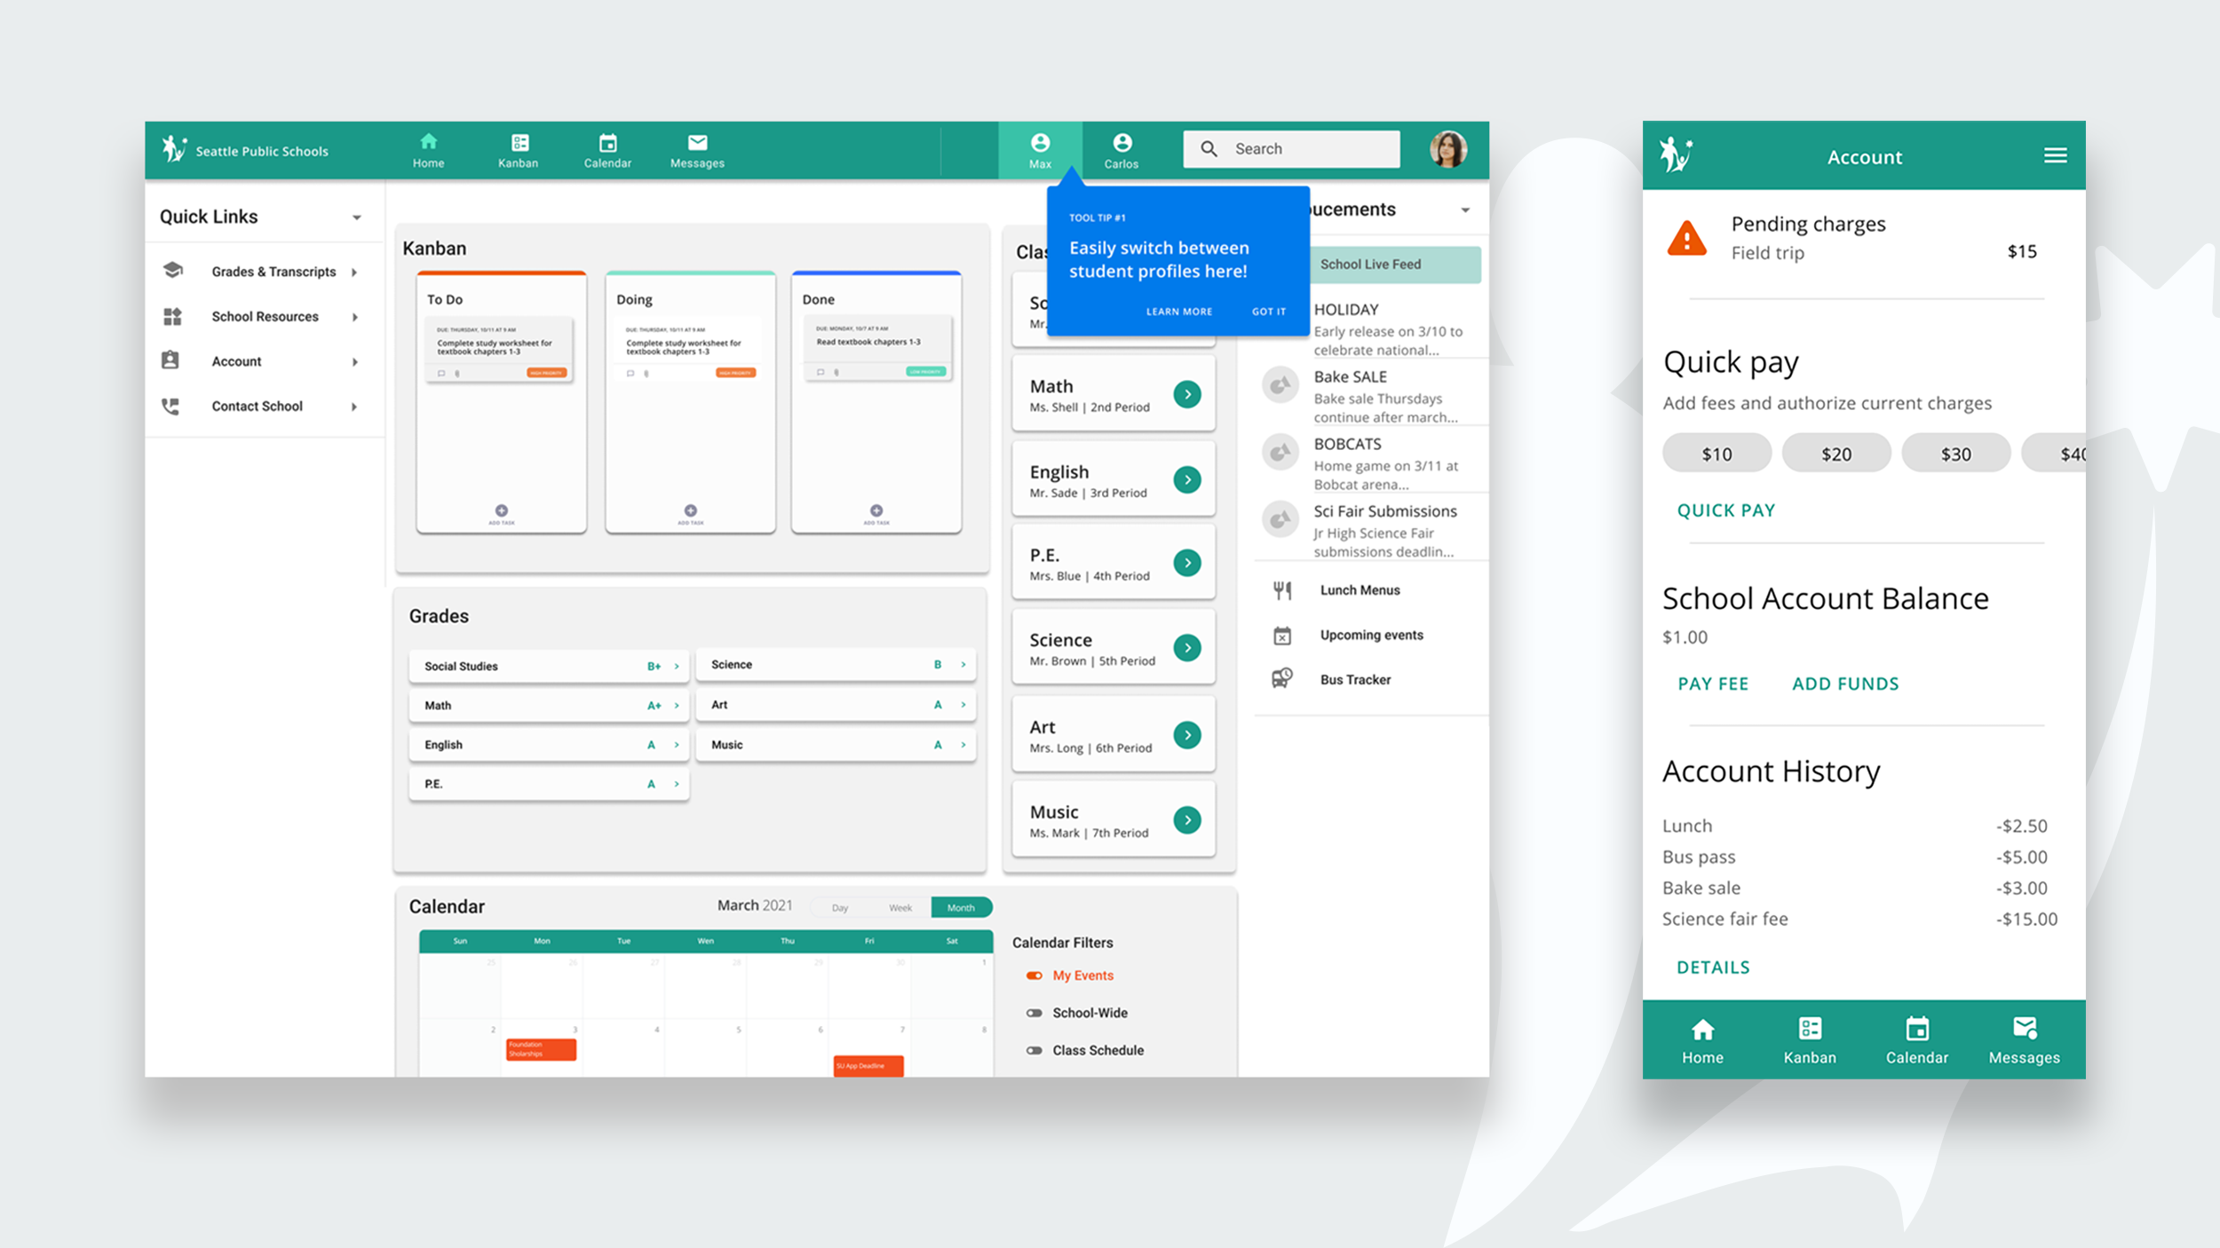
Task: Collapse the Quick Links panel
Action: click(356, 217)
